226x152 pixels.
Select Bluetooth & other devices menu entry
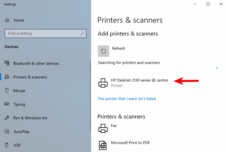pos(36,63)
